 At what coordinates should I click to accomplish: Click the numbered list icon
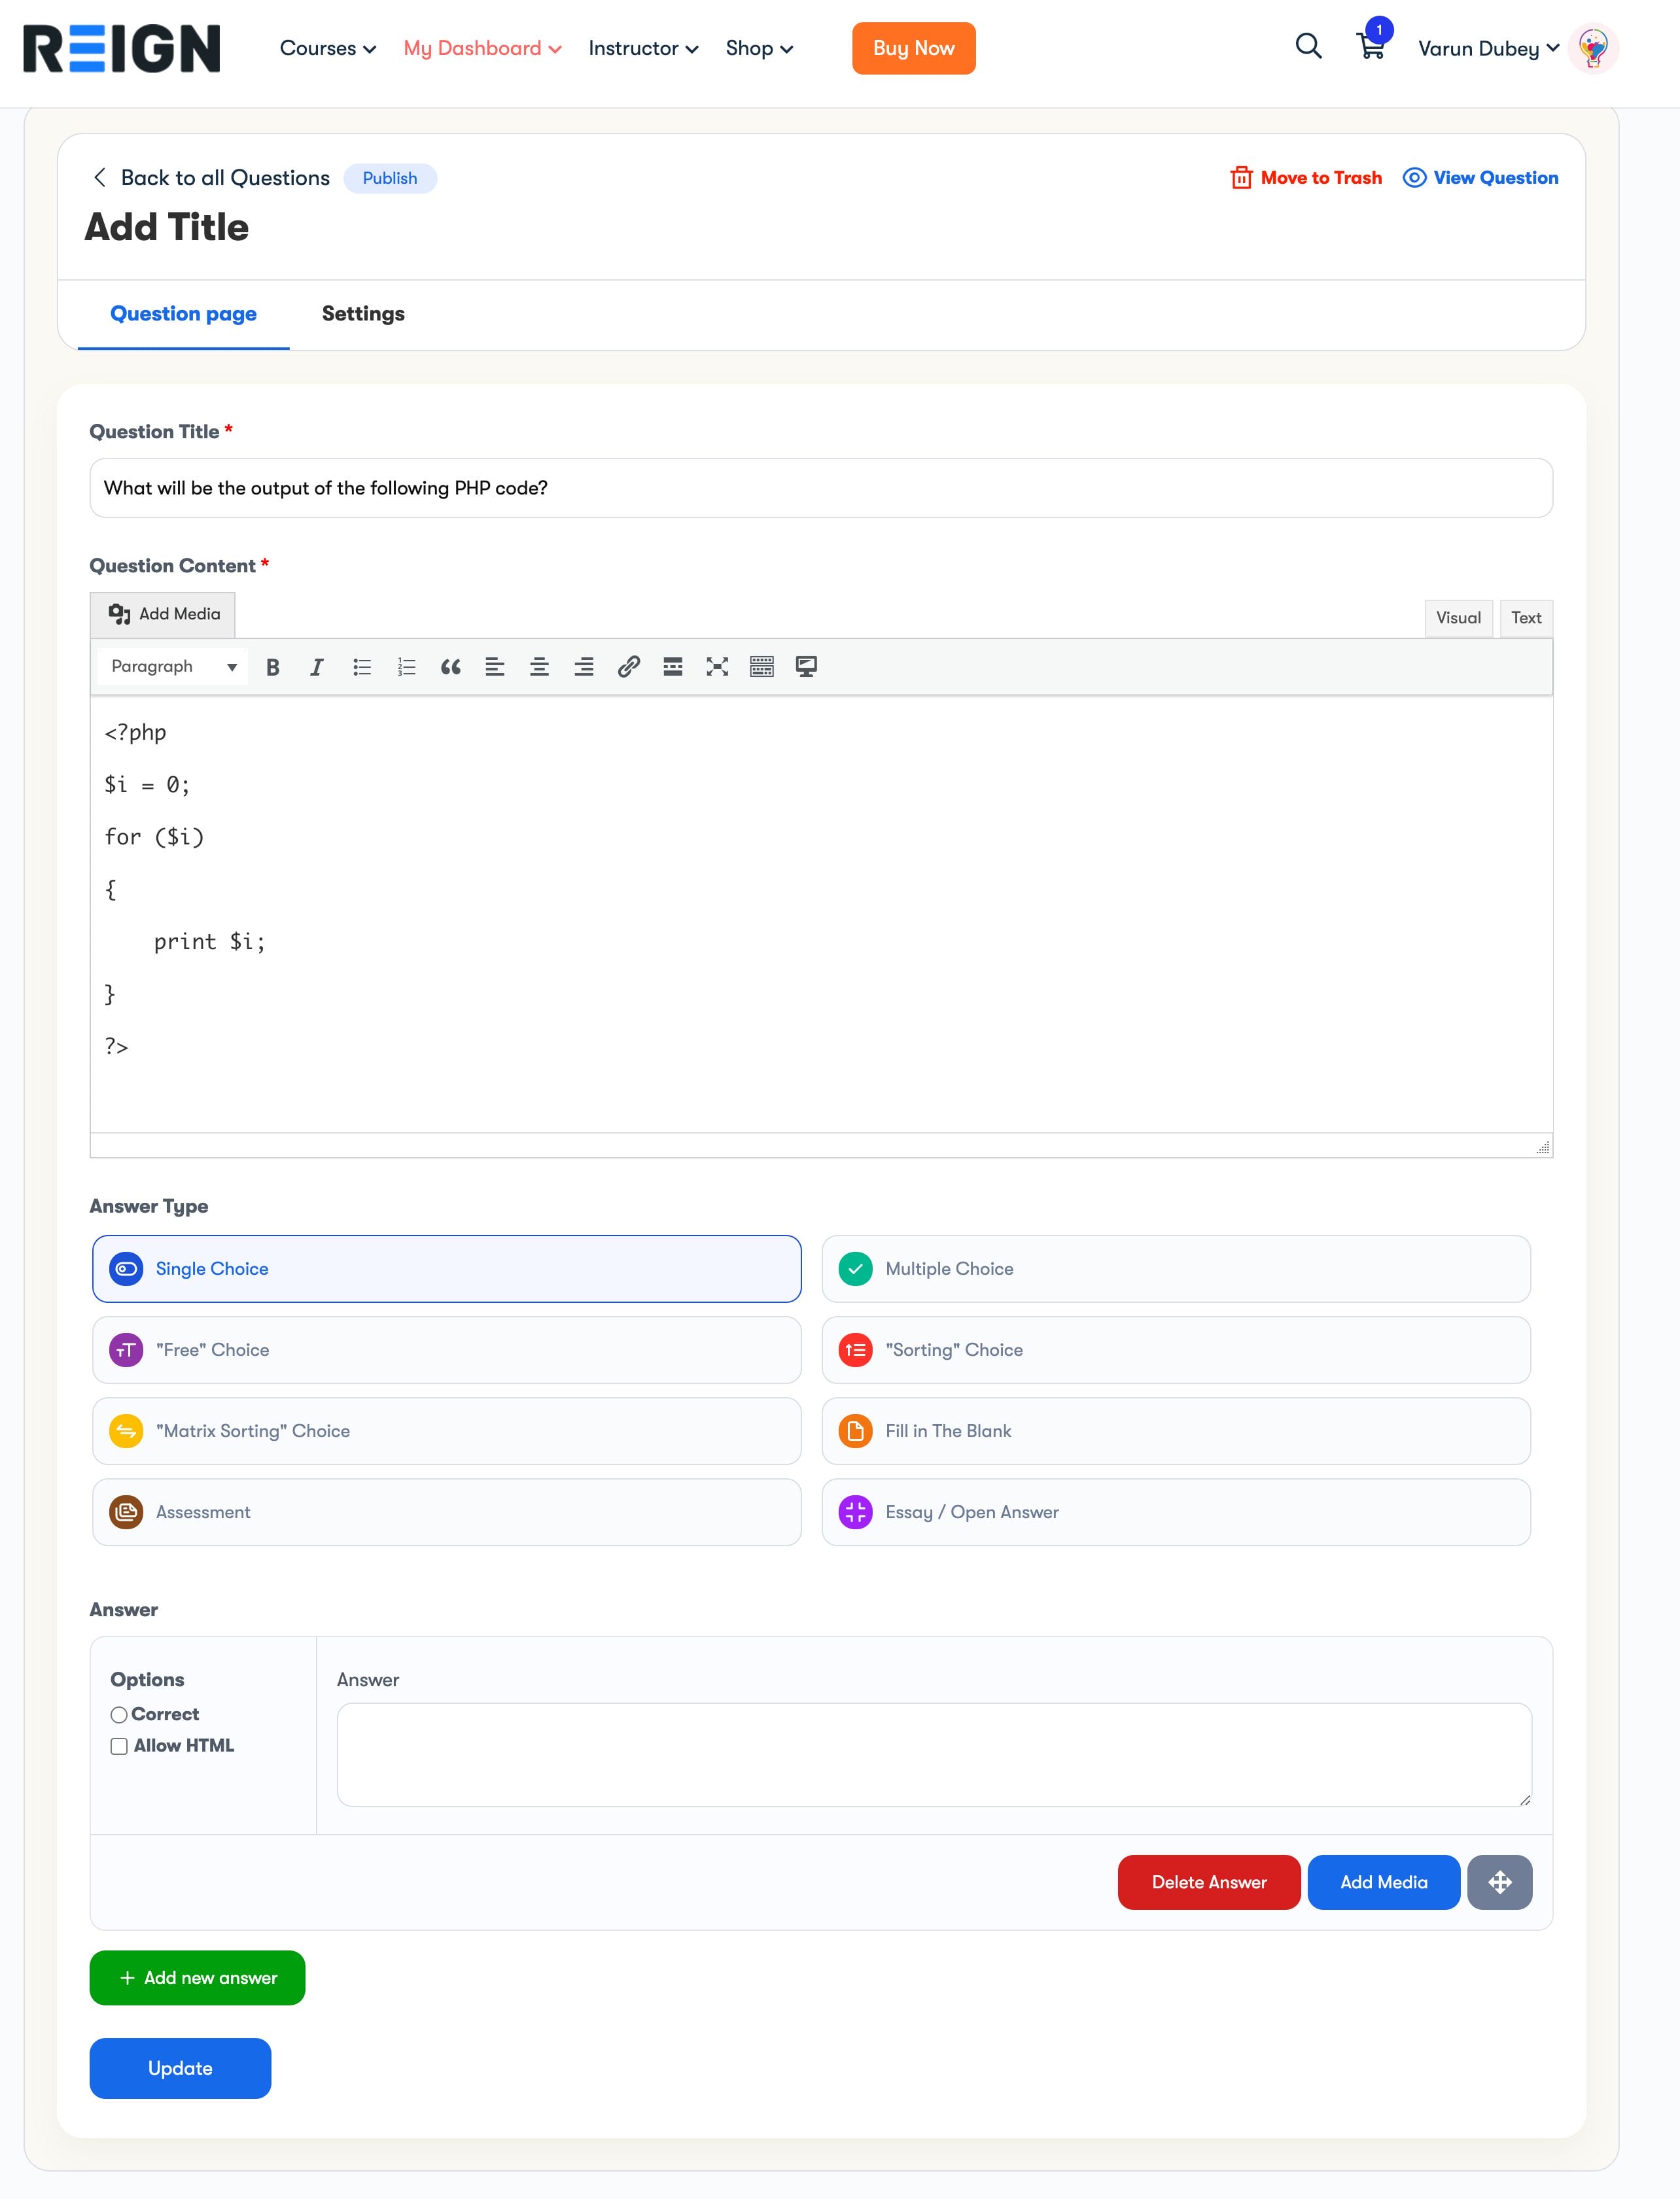coord(406,667)
